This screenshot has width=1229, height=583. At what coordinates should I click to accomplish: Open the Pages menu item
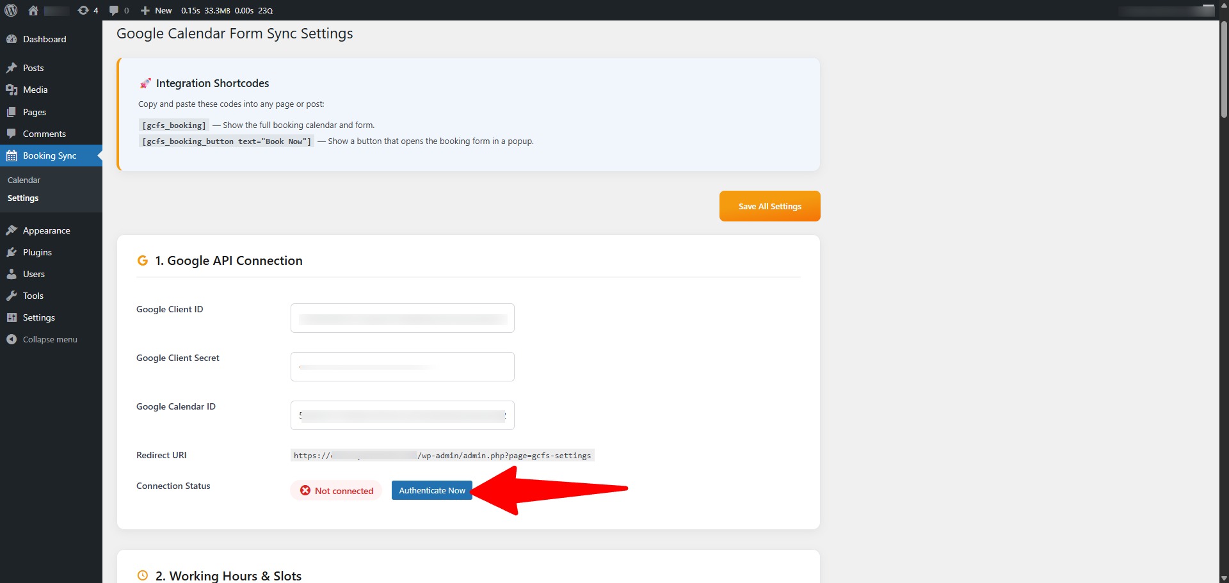tap(51, 112)
